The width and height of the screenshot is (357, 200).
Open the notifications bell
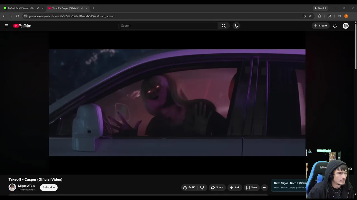[x=335, y=26]
